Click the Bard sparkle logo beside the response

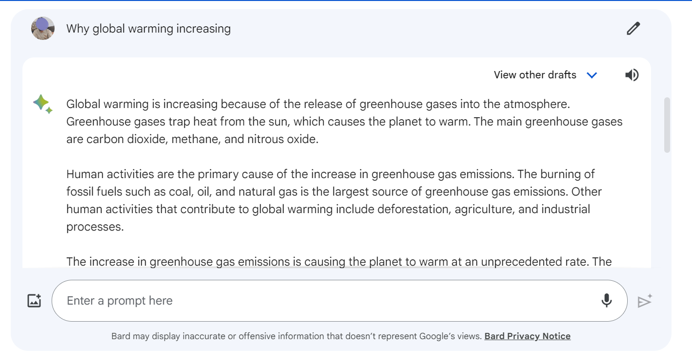click(42, 104)
